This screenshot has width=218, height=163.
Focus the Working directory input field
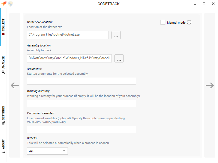coord(81,104)
